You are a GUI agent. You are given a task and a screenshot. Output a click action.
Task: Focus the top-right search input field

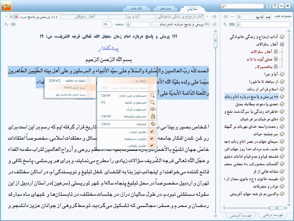[245, 6]
